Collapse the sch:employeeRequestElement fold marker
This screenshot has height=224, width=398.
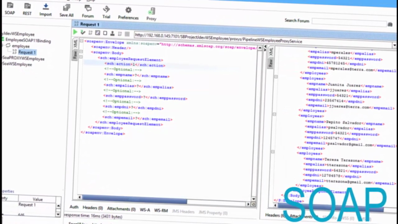[81, 57]
